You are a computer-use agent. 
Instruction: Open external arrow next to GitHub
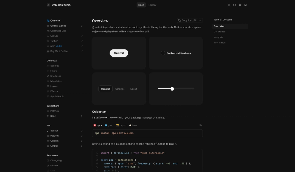[82, 36]
